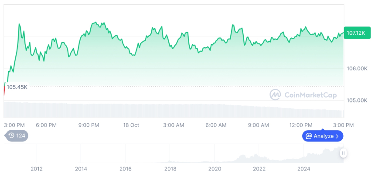
Task: Click the pointer triangle above Analyze button
Action: (323, 129)
